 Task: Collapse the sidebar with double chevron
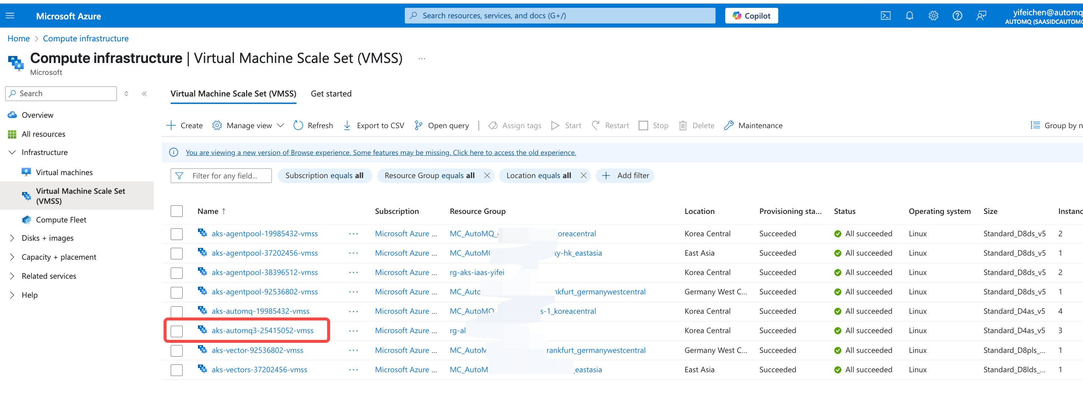[144, 94]
